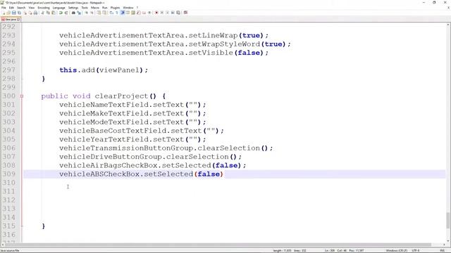Open the File menu
Viewport: 451px width, 253px height.
pyautogui.click(x=4, y=8)
